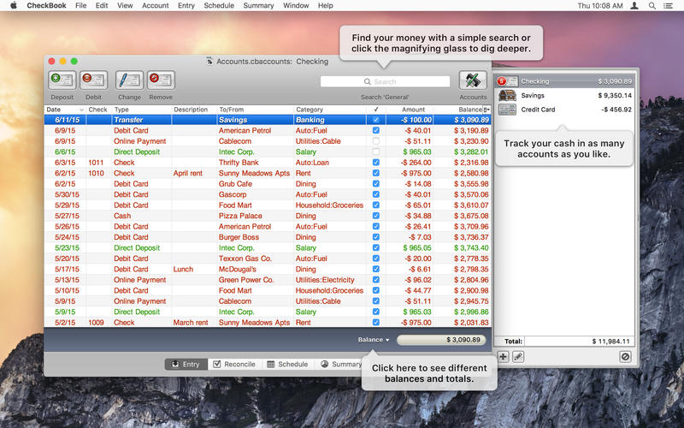Open the Balance dropdown selector
This screenshot has height=428, width=684.
[374, 340]
